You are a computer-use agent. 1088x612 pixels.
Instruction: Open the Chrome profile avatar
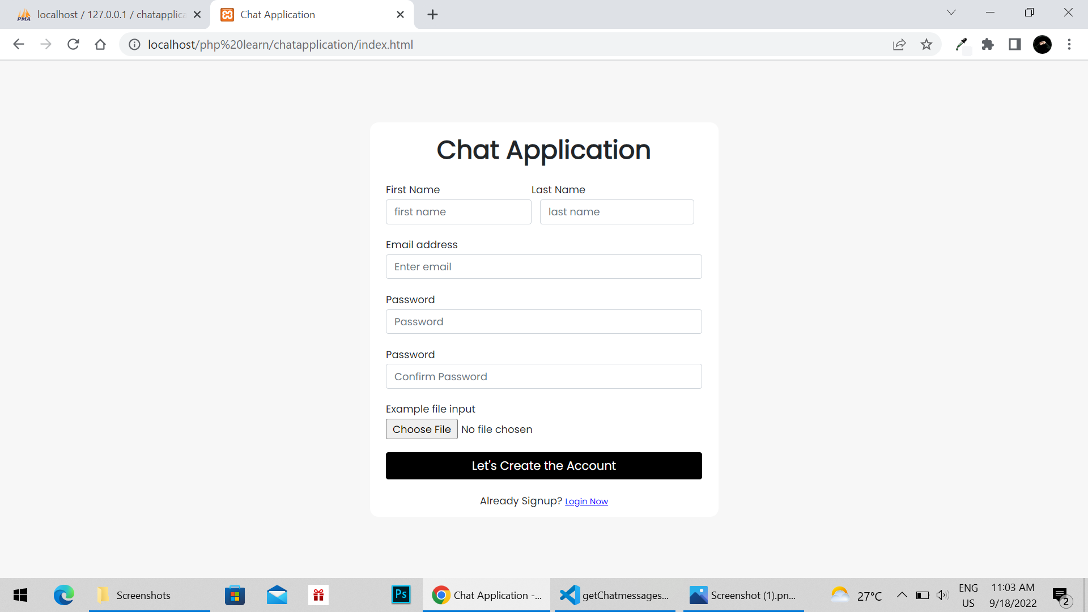pyautogui.click(x=1042, y=44)
